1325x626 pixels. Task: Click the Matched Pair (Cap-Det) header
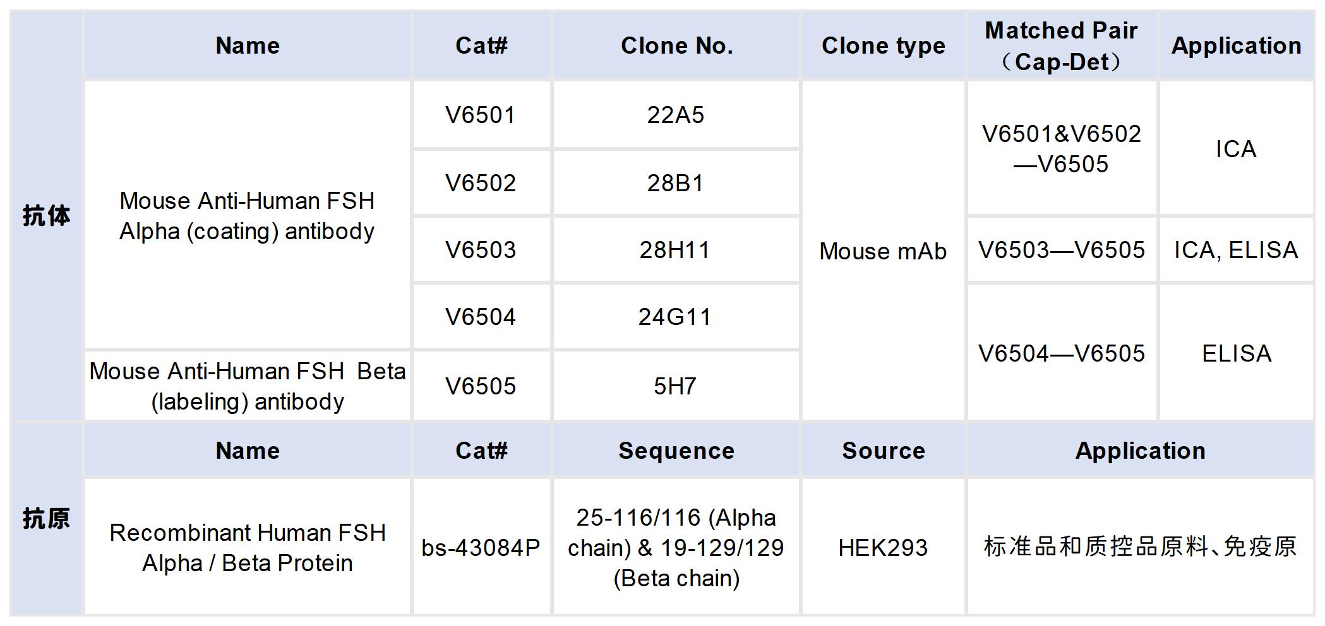click(x=1061, y=46)
